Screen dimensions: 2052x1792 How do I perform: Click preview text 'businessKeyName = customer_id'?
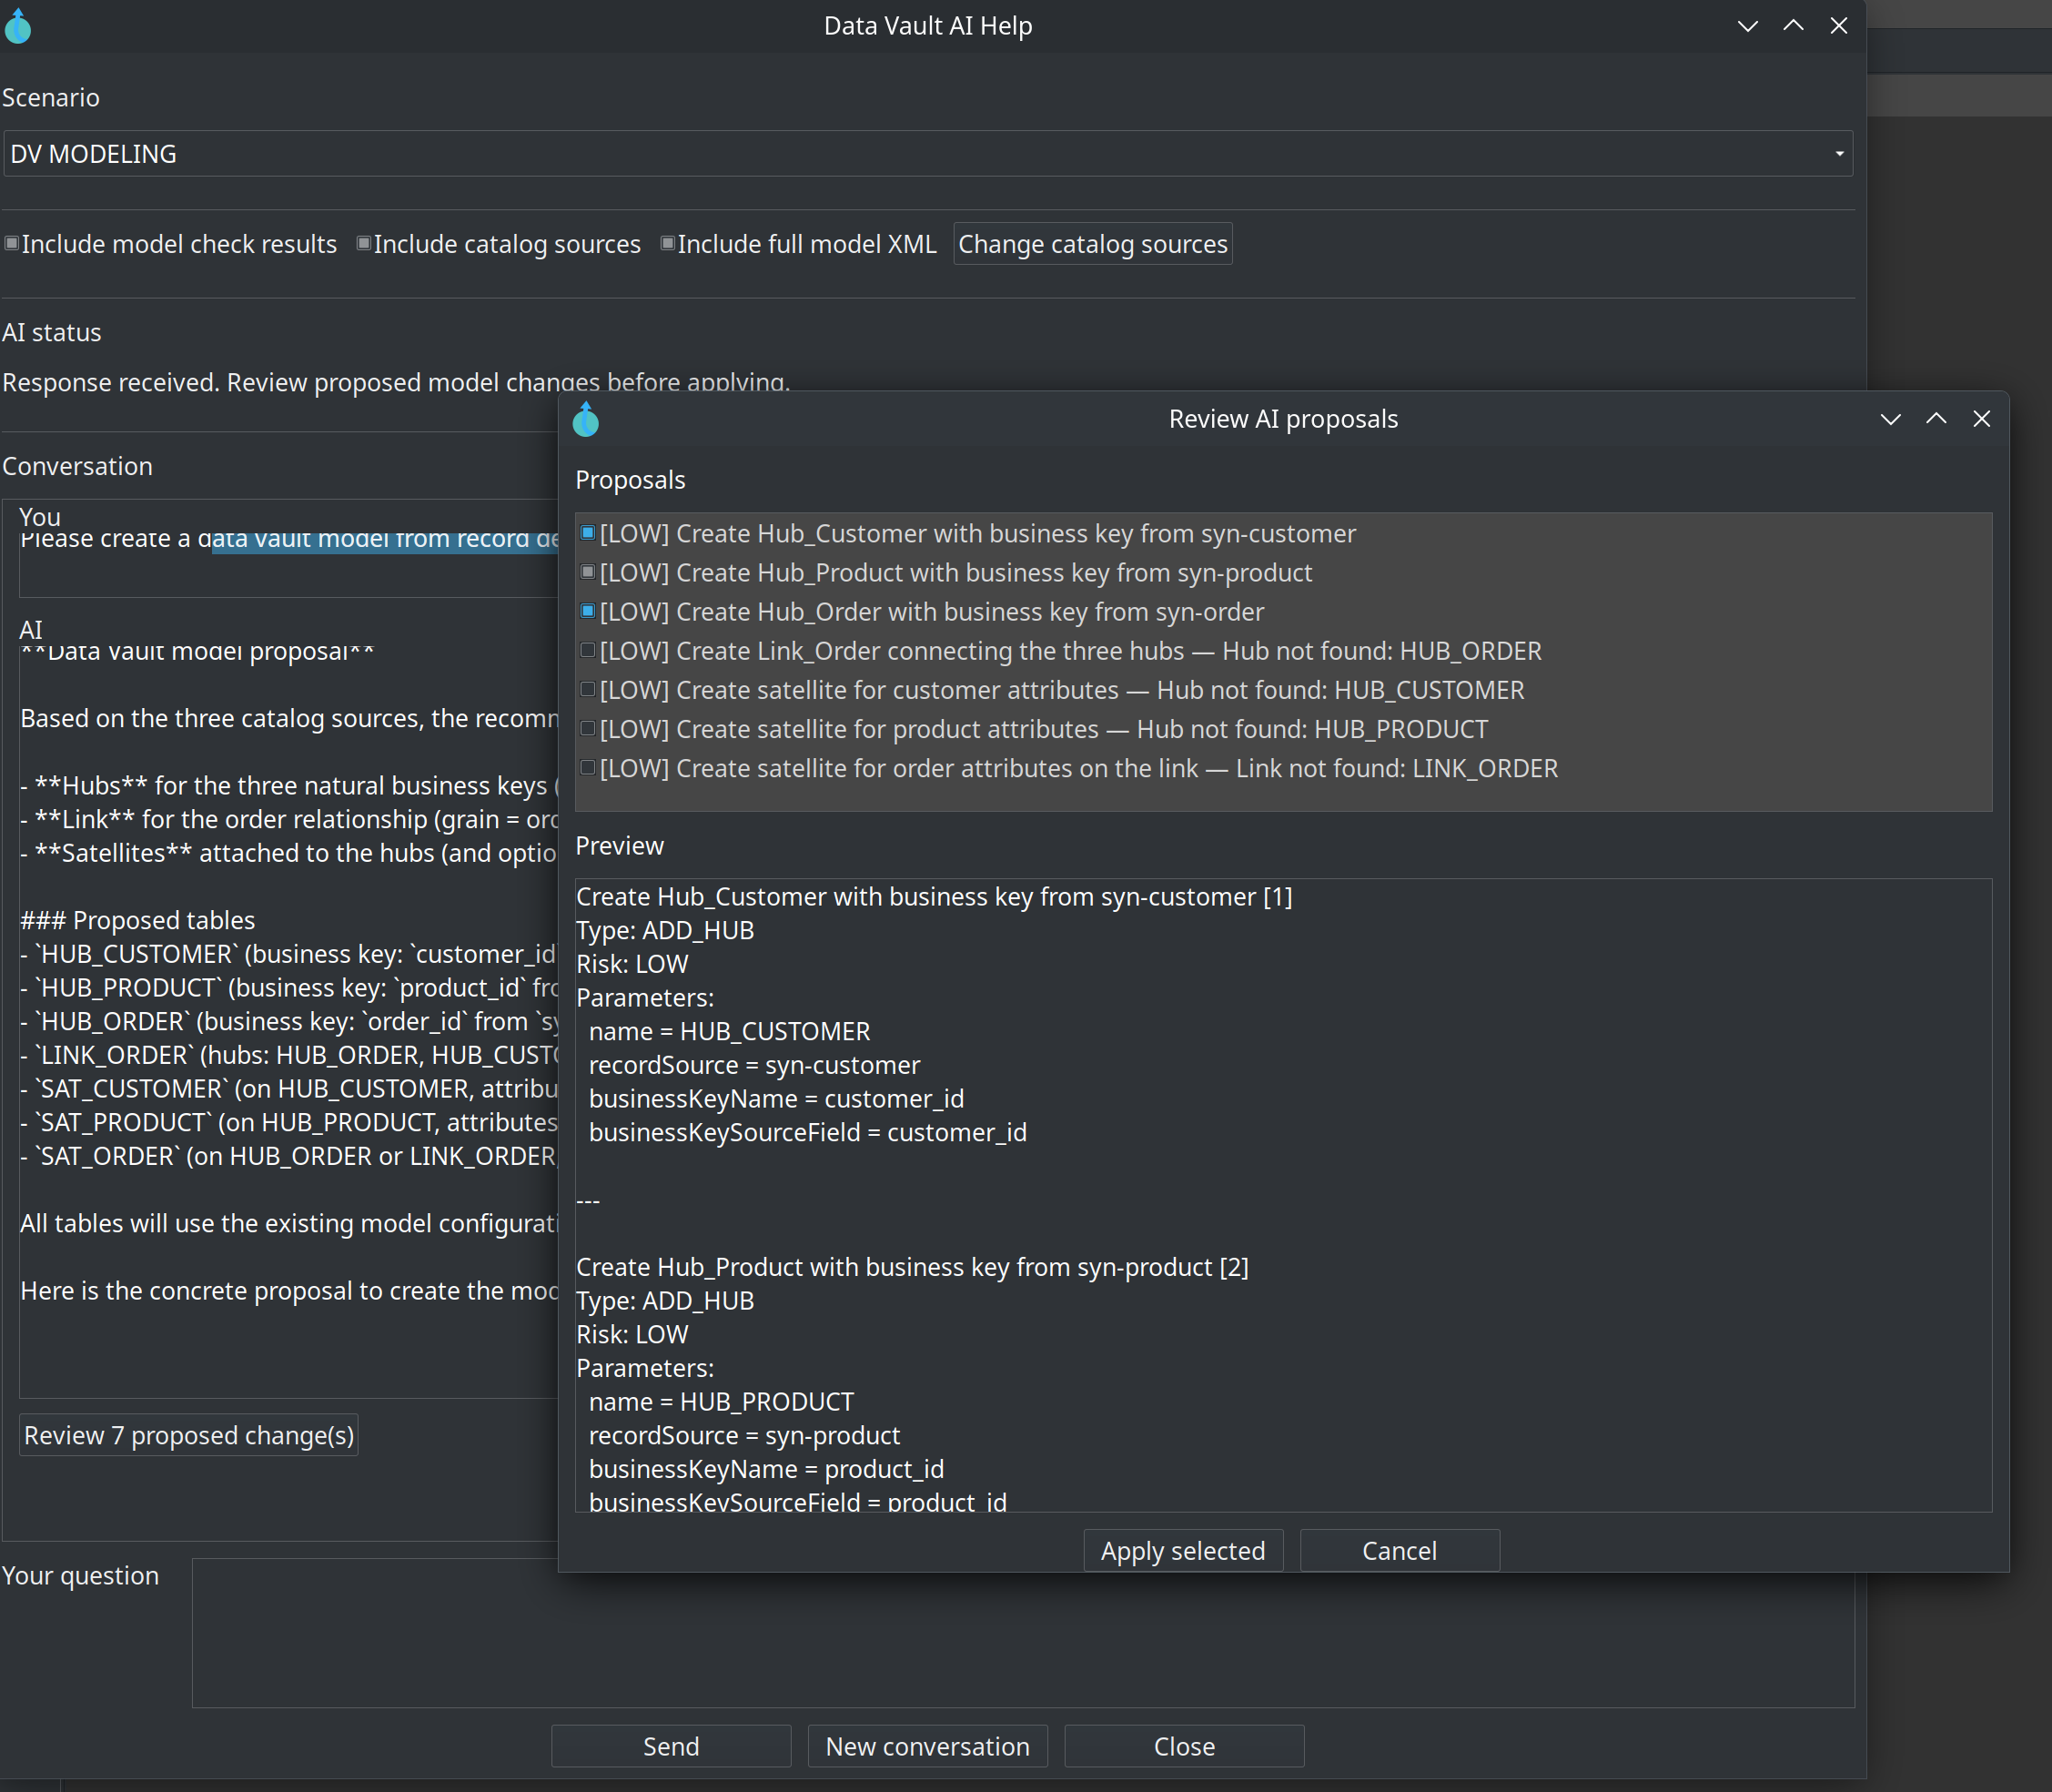[776, 1099]
